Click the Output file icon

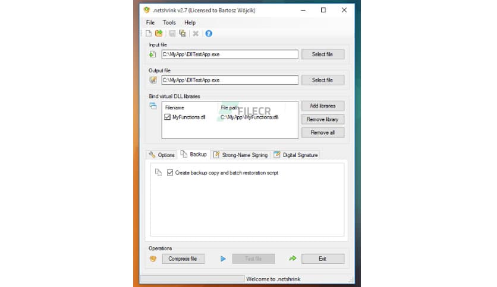pos(153,80)
